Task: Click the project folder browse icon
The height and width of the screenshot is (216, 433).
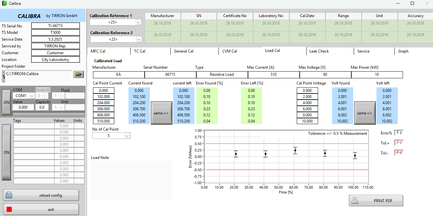Action: pos(78,74)
